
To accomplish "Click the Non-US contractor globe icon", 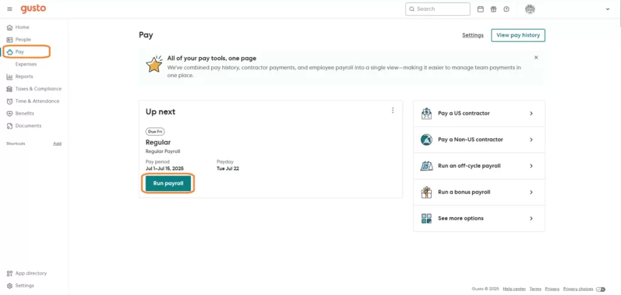I will tap(426, 140).
